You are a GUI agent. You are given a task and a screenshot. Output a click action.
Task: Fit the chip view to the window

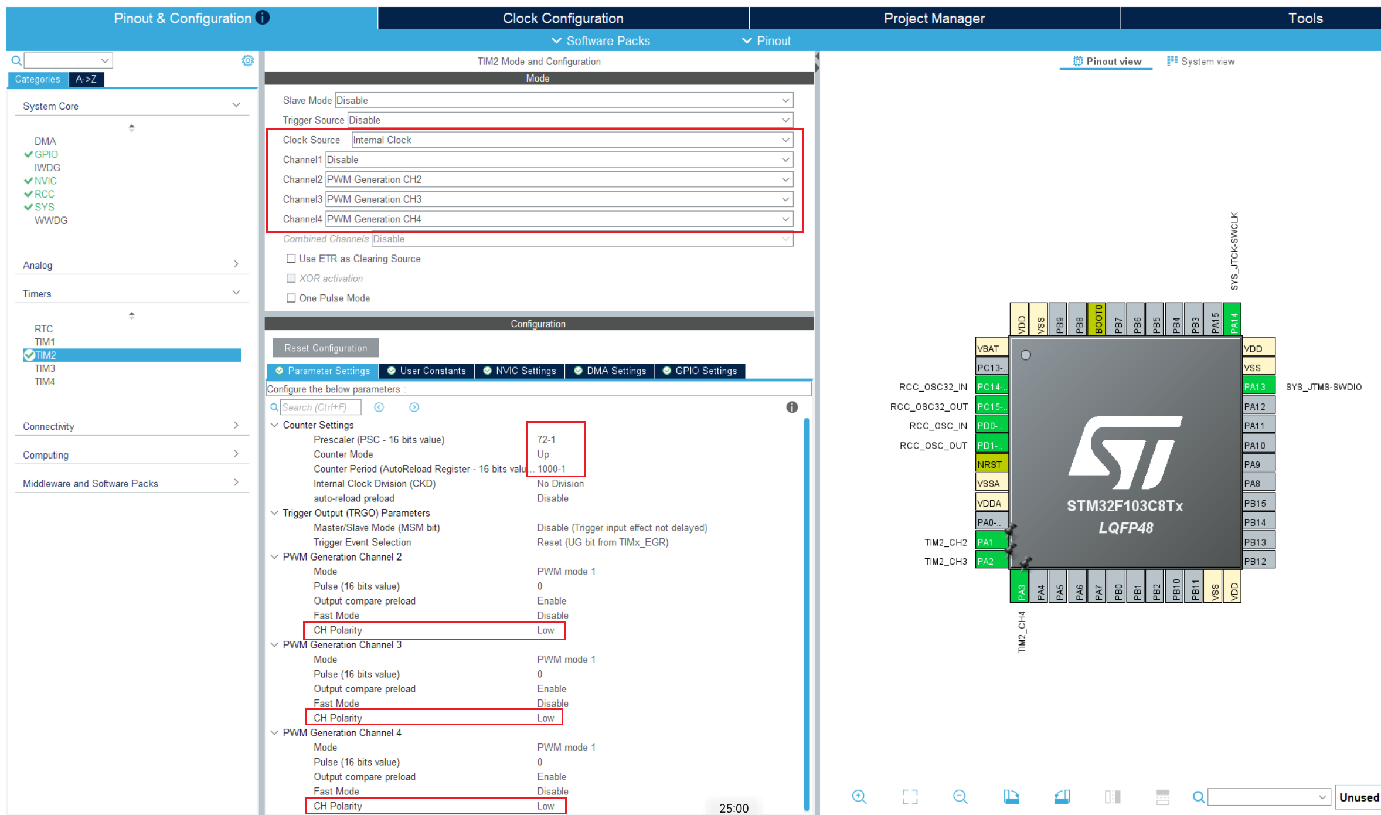[910, 797]
